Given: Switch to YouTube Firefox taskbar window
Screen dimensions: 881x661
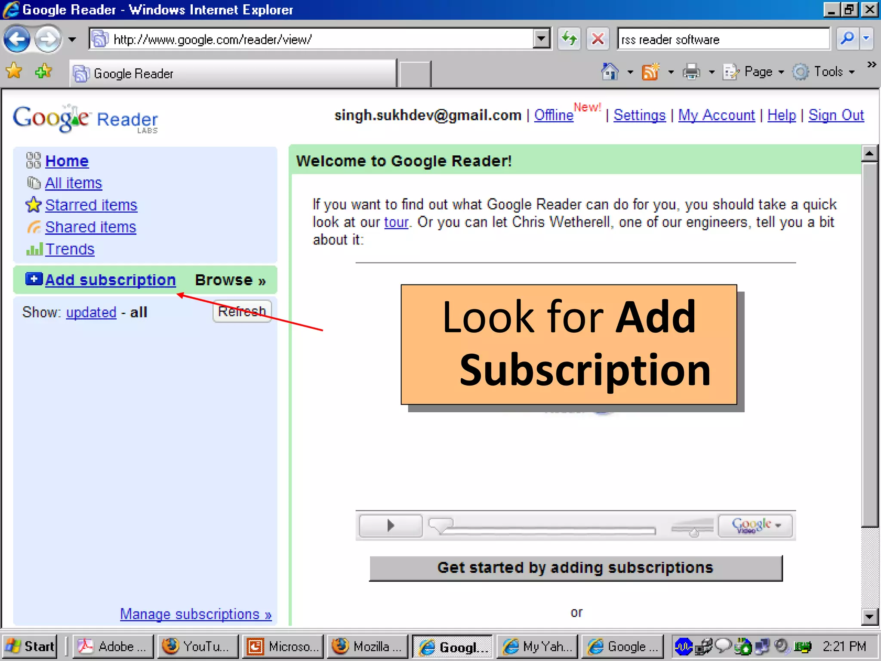Looking at the screenshot, I should click(197, 646).
